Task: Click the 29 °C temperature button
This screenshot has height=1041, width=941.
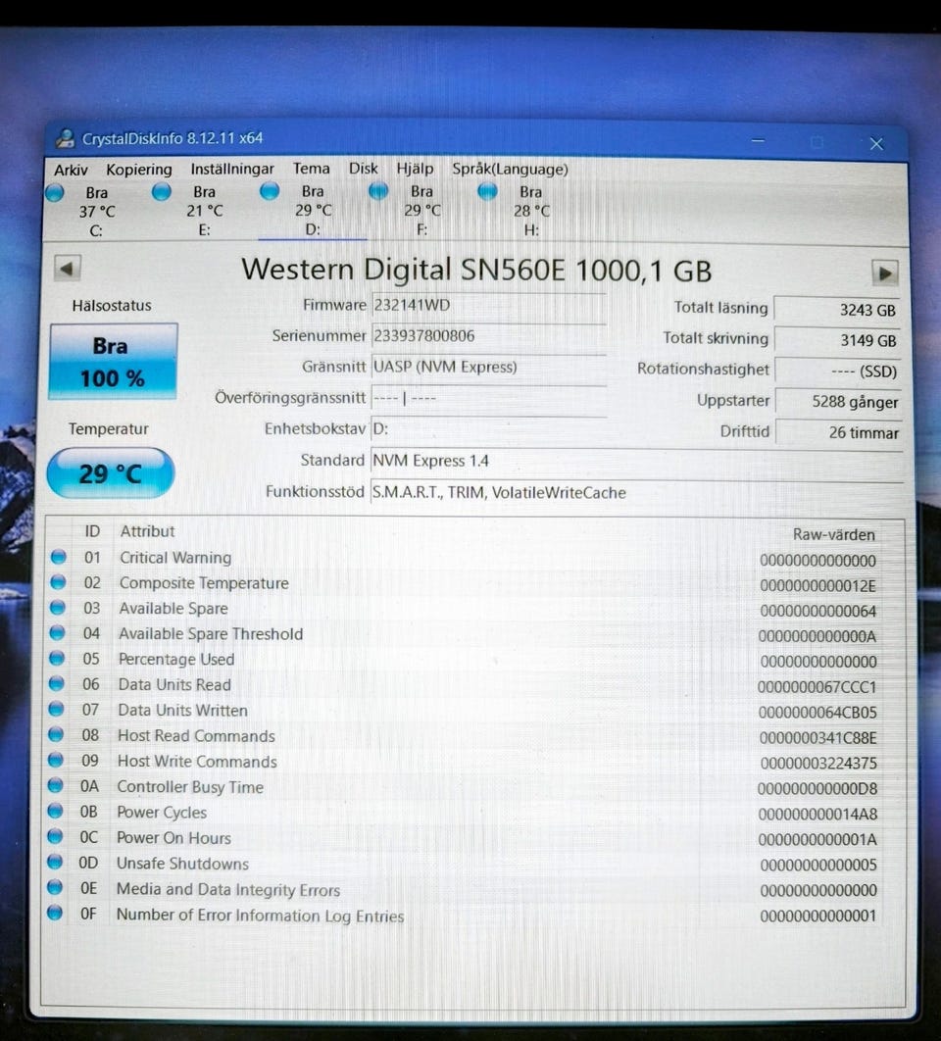Action: point(110,473)
